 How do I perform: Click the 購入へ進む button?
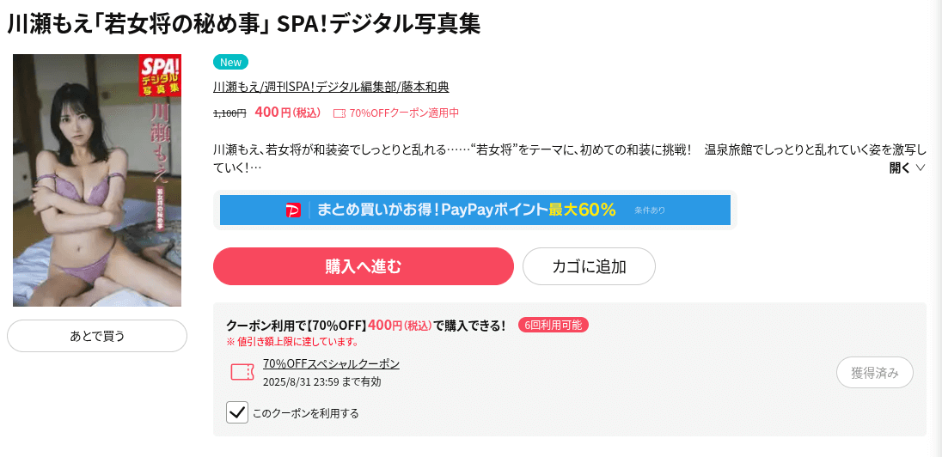coord(364,266)
